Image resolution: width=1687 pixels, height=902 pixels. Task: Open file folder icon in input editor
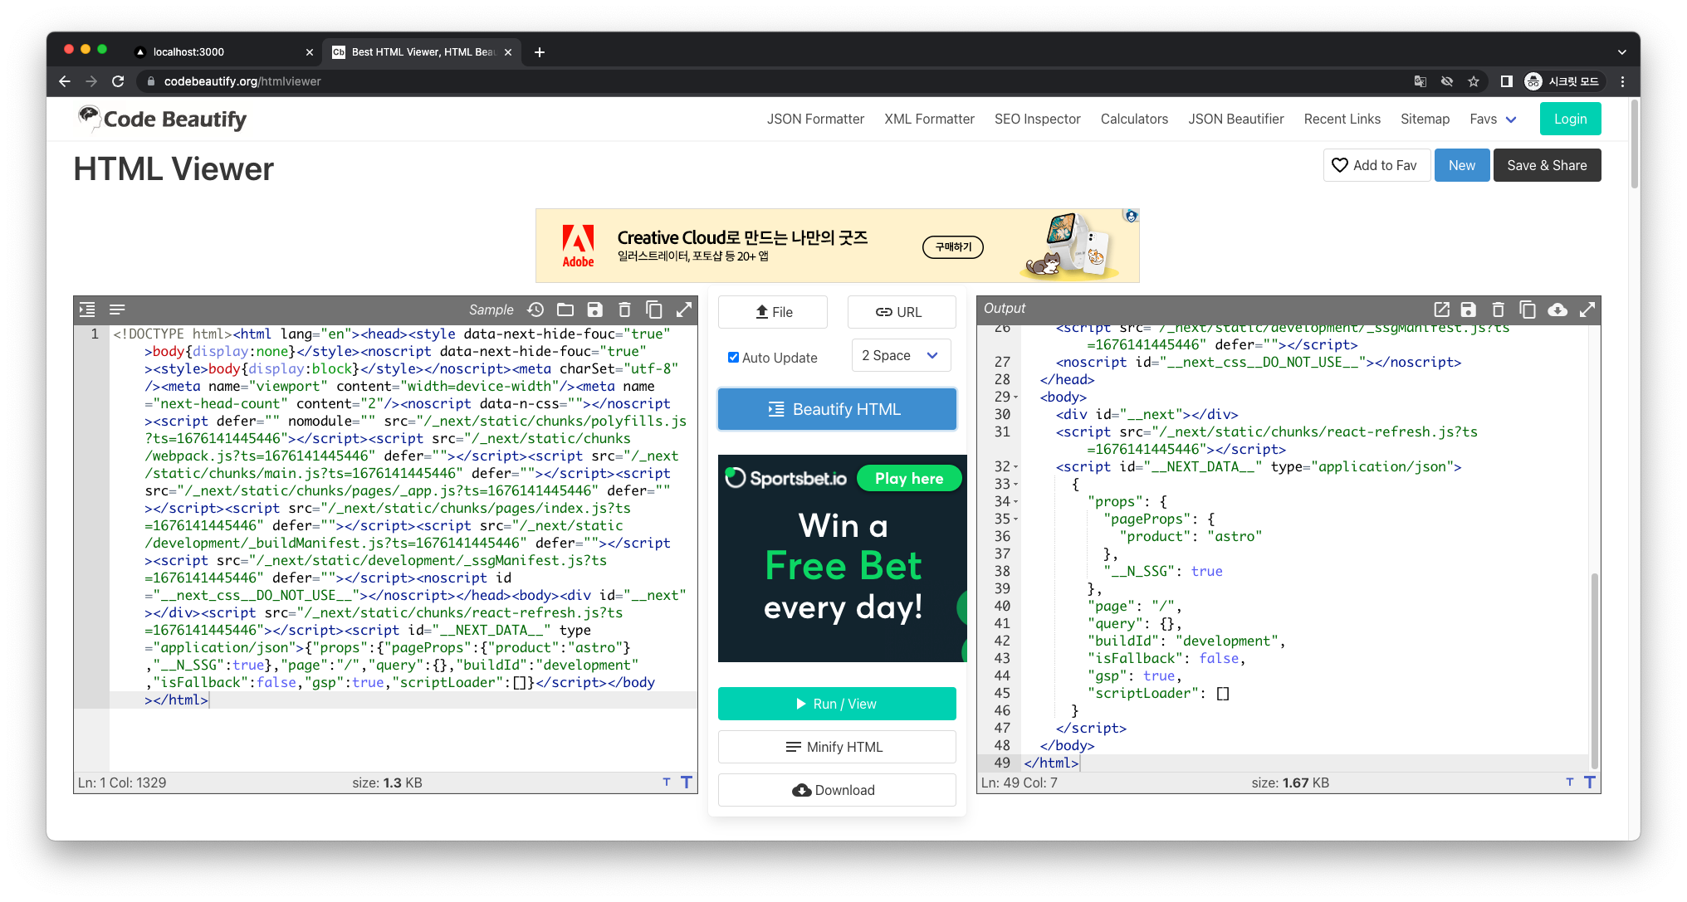coord(565,310)
